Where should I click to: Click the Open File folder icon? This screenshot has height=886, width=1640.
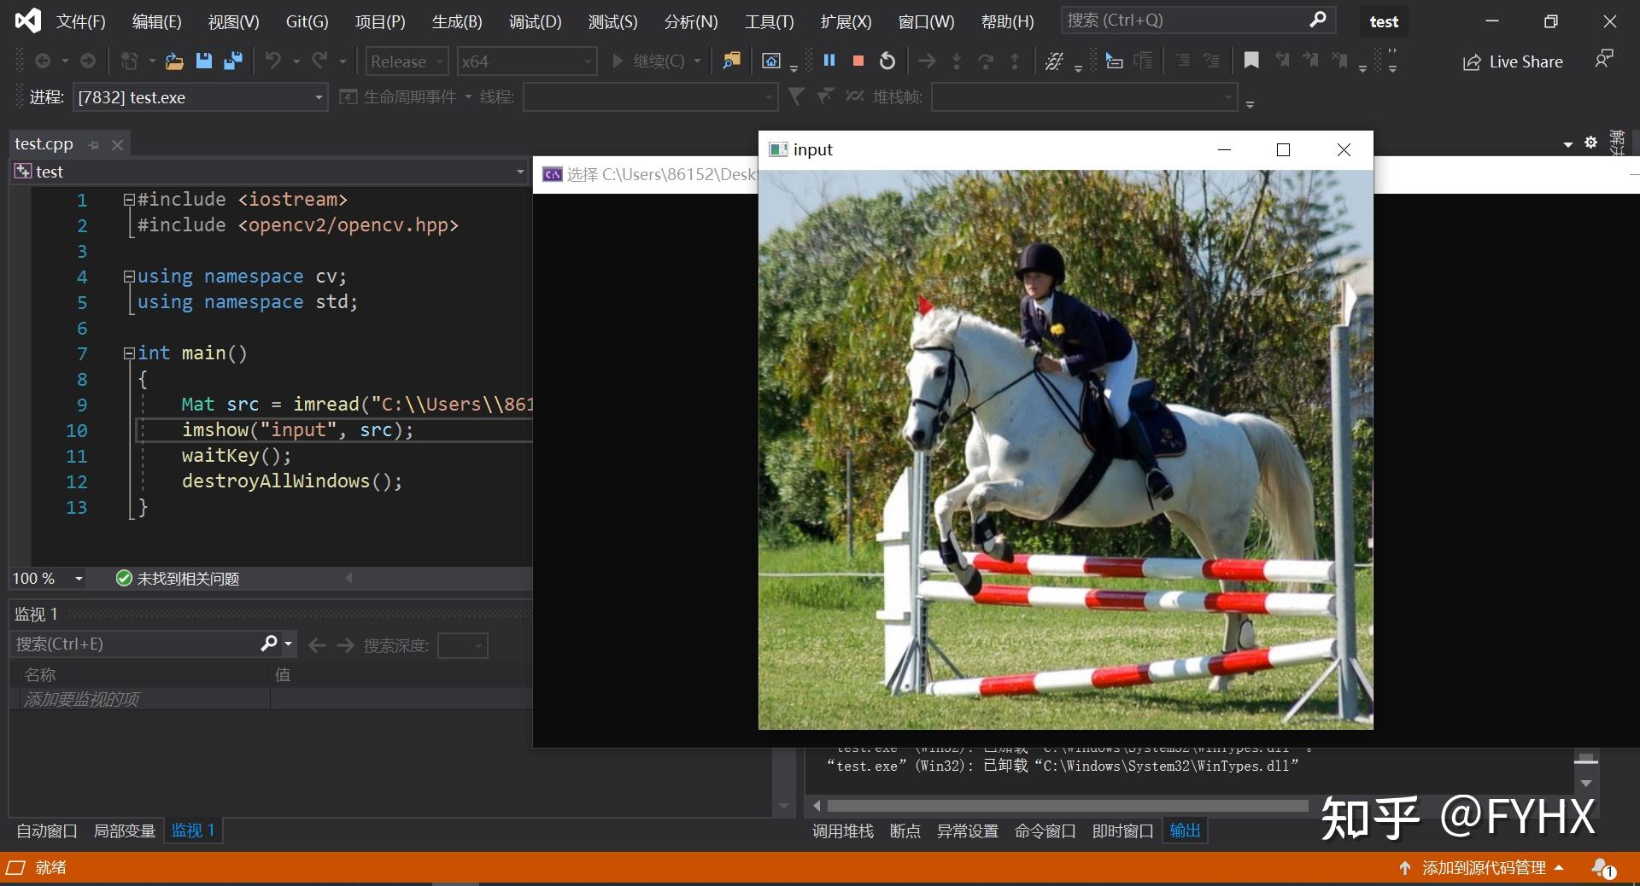[174, 61]
